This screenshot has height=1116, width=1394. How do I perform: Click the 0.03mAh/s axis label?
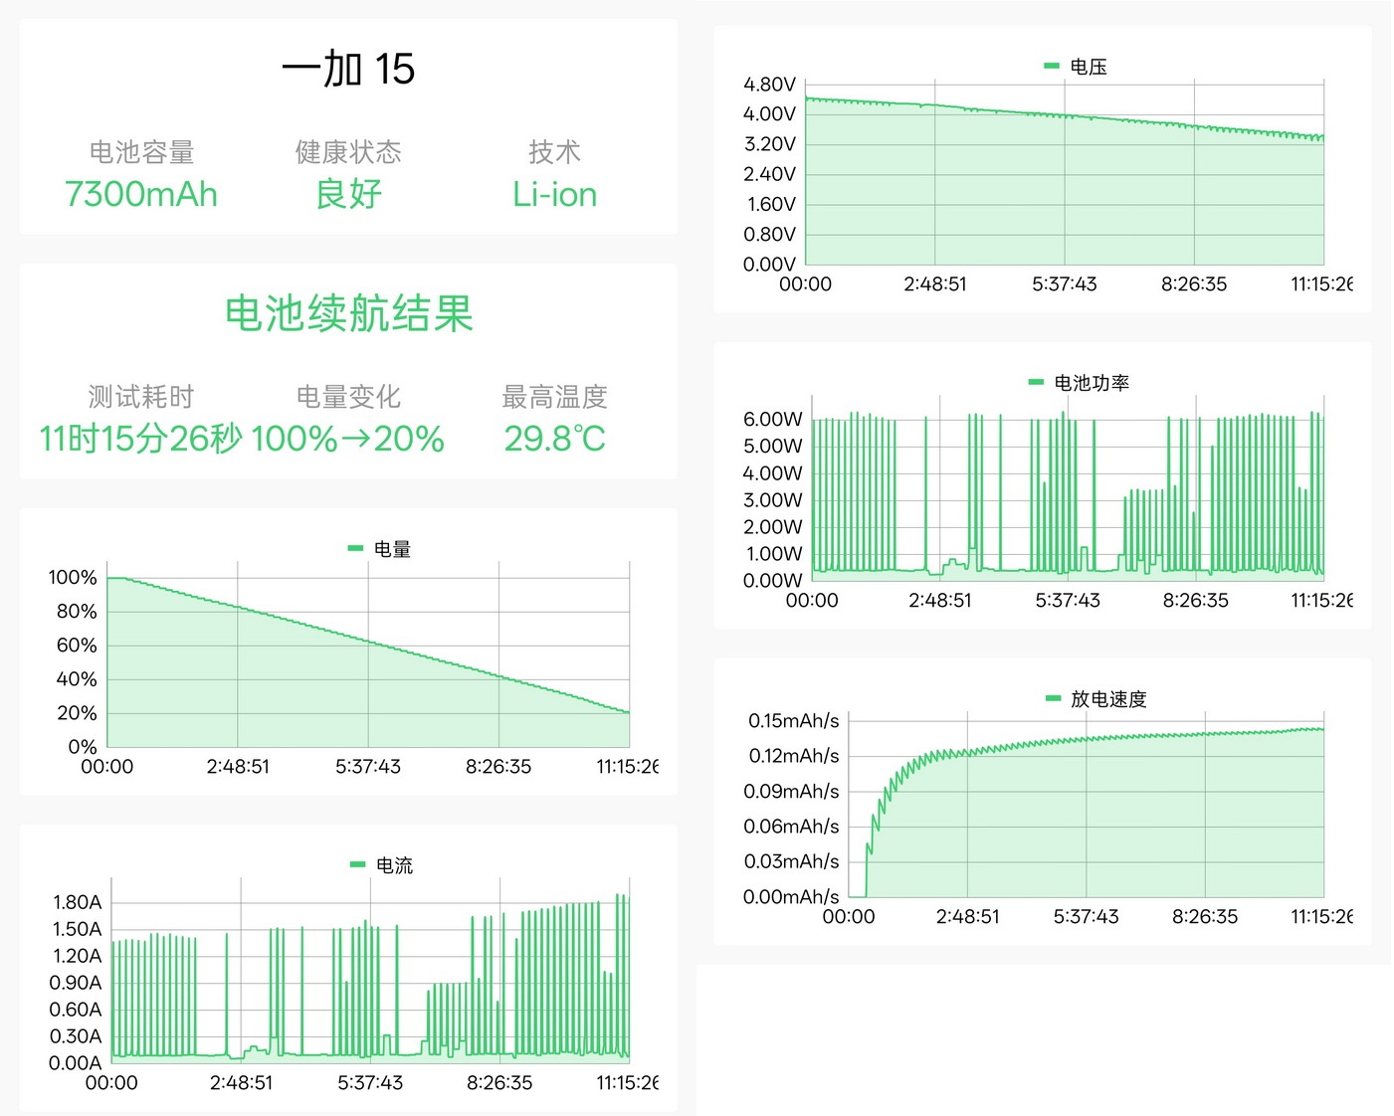pos(791,861)
